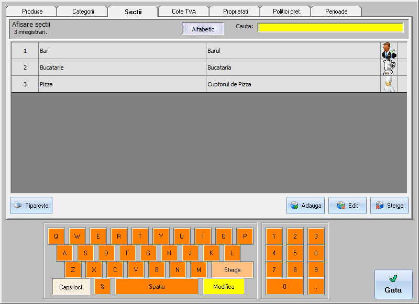419x304 pixels.
Task: Tap the comma key on the numeric keypad
Action: click(316, 287)
